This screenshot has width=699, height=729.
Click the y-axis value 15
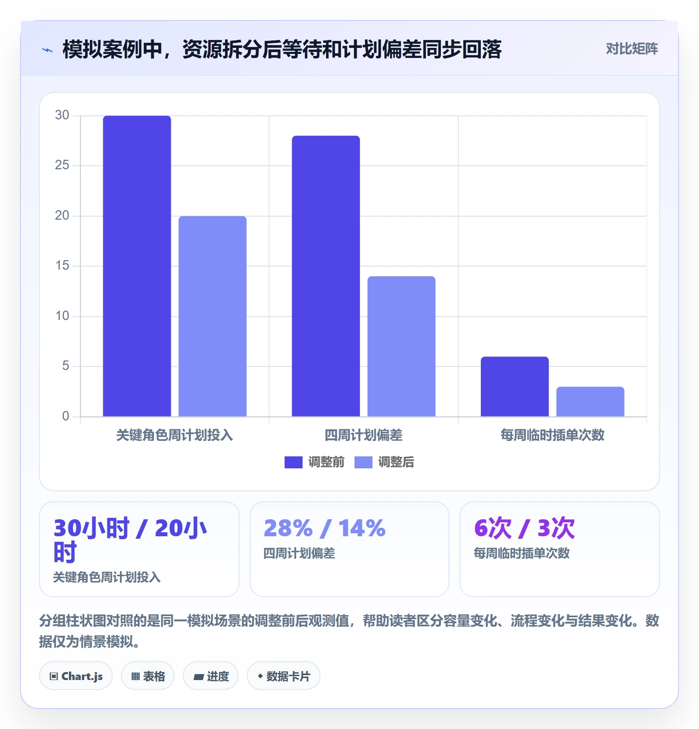pos(62,266)
